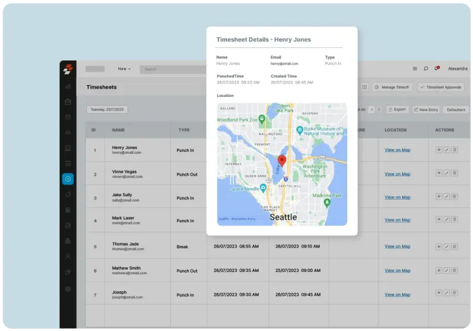Click the Export button
473x331 pixels.
pos(397,109)
